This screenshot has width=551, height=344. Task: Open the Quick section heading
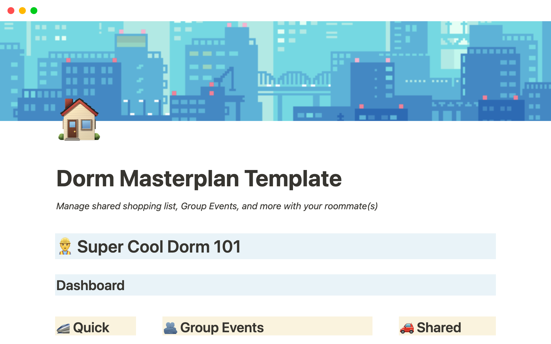pyautogui.click(x=91, y=327)
